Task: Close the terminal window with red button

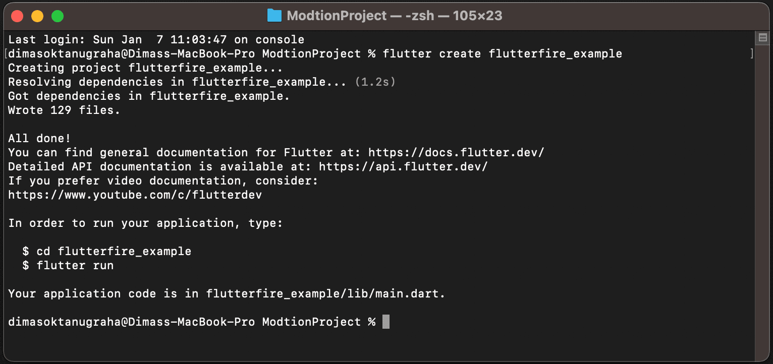Action: pyautogui.click(x=18, y=16)
